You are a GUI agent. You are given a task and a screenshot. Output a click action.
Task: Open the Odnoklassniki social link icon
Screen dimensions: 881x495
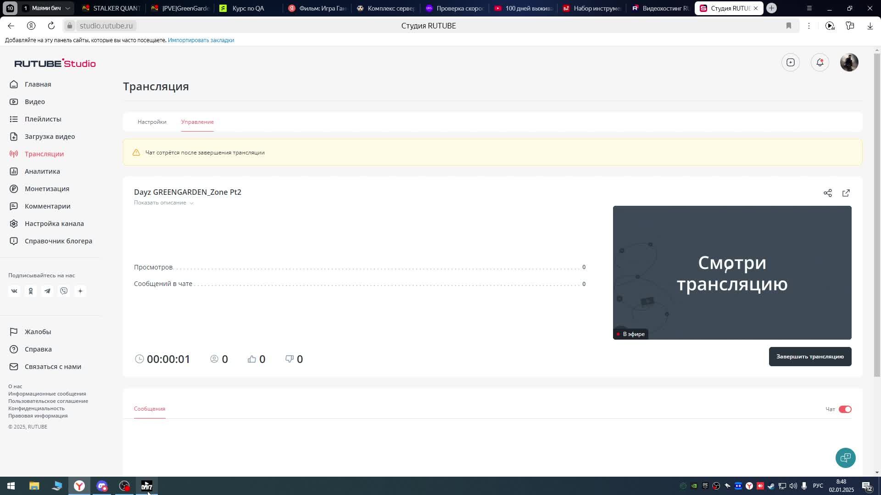31,291
